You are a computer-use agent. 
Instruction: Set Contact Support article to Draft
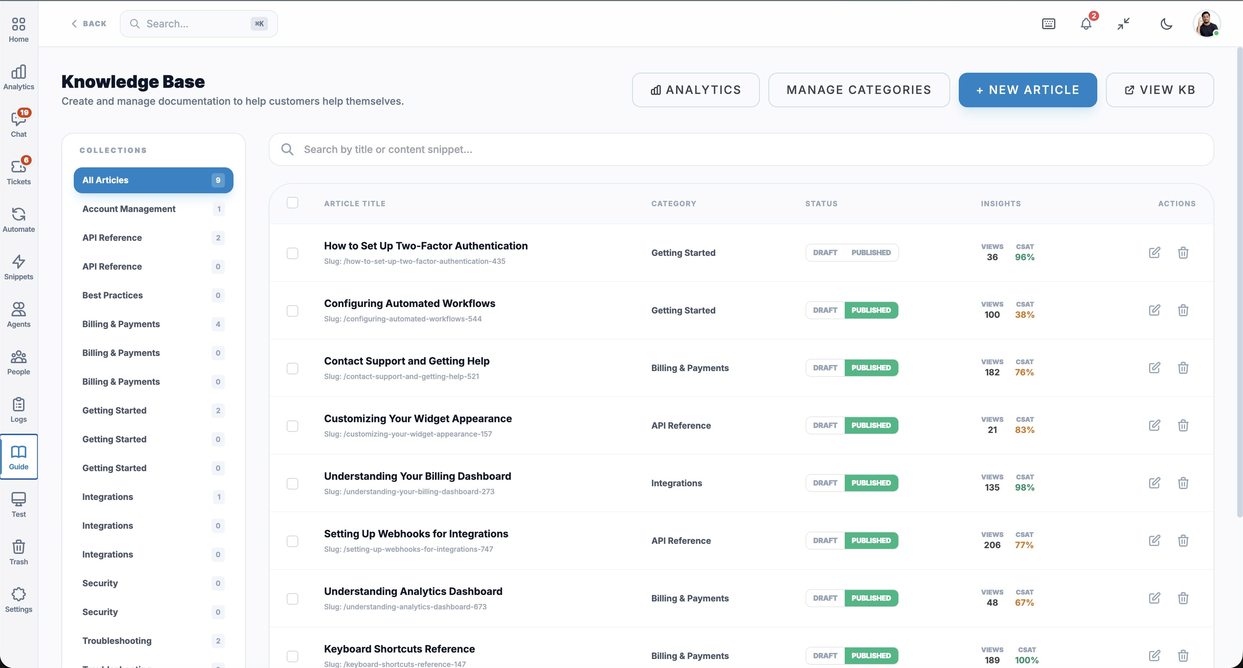825,368
